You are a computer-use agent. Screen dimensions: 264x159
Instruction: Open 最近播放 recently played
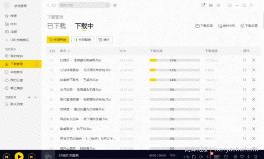pos(14,88)
